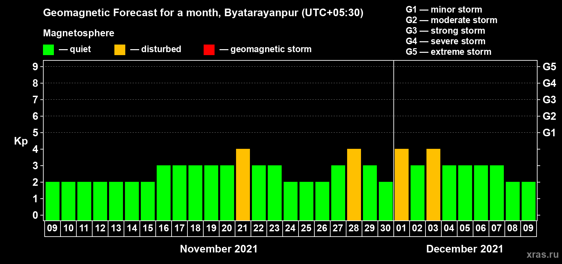This screenshot has height=264, width=562.
Task: Click the Kp axis value 0
Action: tap(35, 215)
